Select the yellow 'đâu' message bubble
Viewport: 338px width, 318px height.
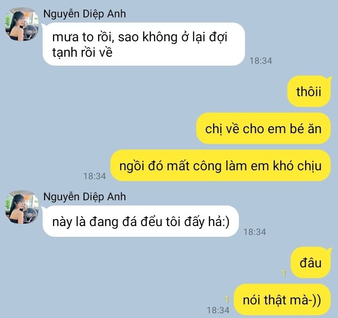311,263
